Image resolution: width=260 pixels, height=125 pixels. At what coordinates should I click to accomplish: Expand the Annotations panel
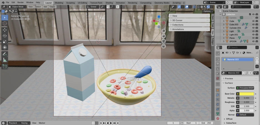[x=189, y=29]
